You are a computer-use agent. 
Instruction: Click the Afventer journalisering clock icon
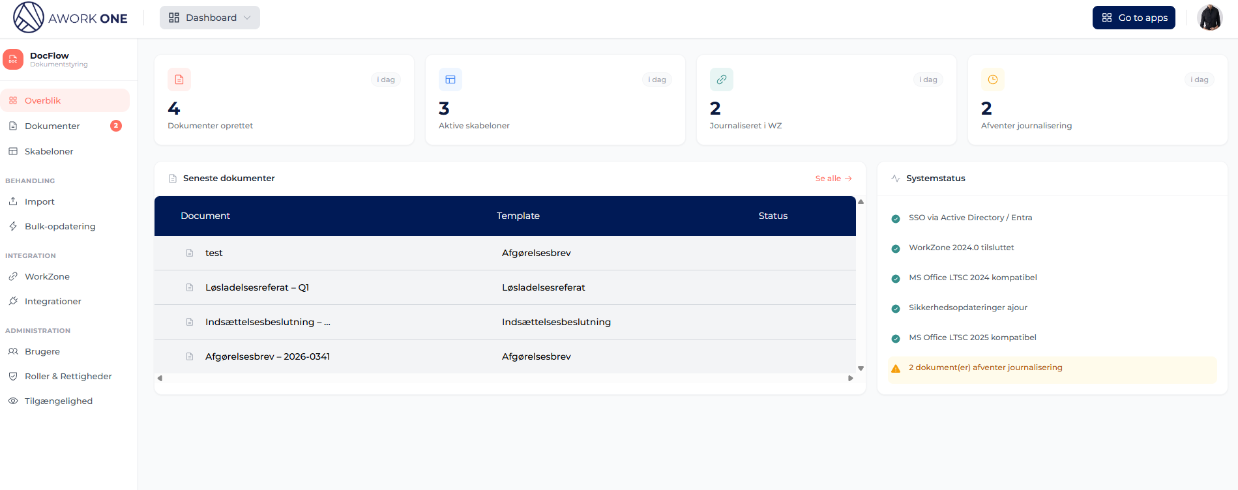point(993,79)
